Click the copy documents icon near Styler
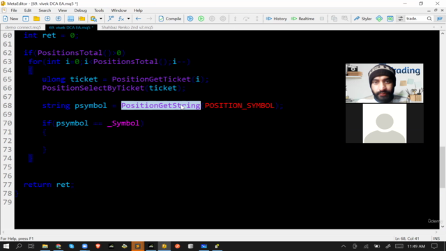Screen dimensions: 446x251 coord(334,19)
